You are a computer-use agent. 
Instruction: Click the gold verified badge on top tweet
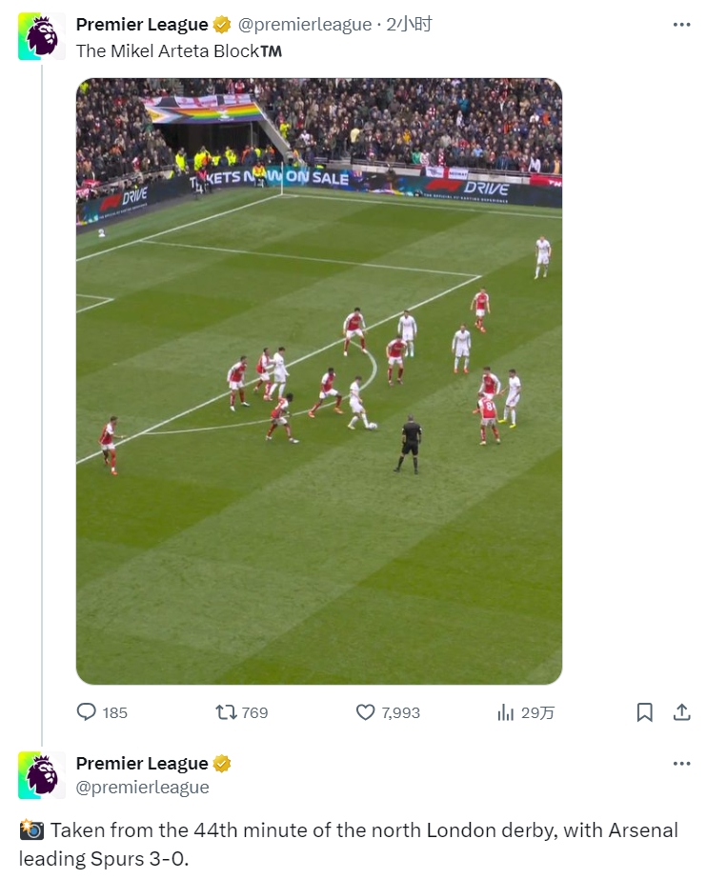pos(222,25)
